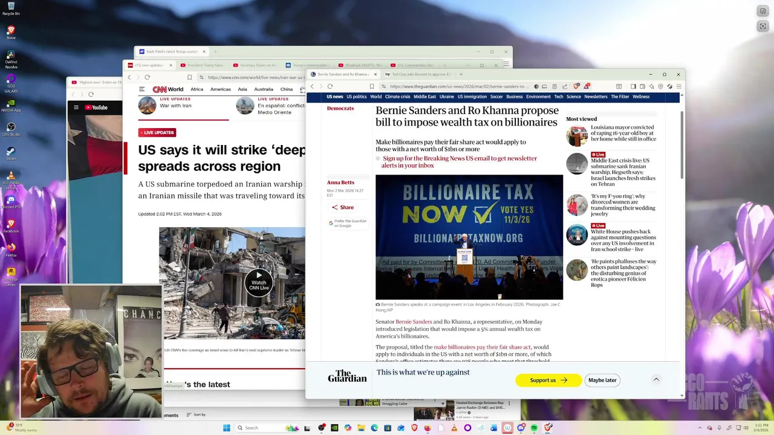Click the Maybe later button
Image resolution: width=774 pixels, height=435 pixels.
coord(602,380)
